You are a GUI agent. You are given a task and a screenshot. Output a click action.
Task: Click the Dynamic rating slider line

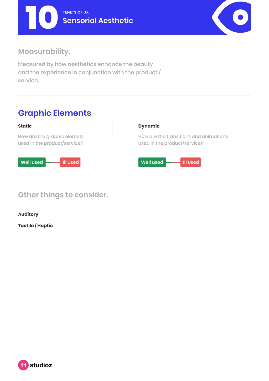click(173, 162)
